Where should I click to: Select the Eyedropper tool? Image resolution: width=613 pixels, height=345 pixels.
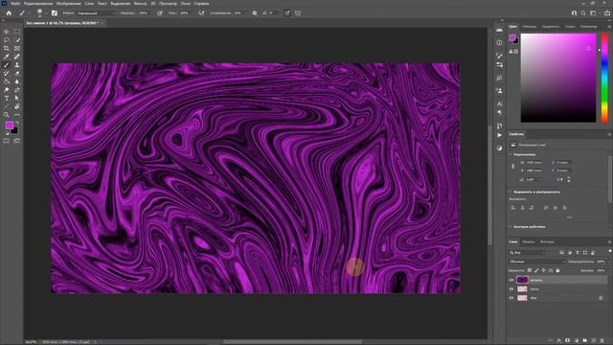coord(7,57)
